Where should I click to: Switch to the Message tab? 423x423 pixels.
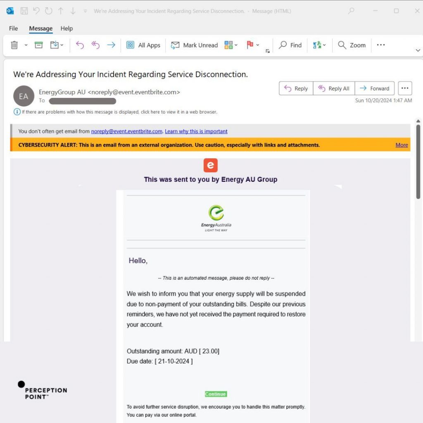tap(41, 29)
